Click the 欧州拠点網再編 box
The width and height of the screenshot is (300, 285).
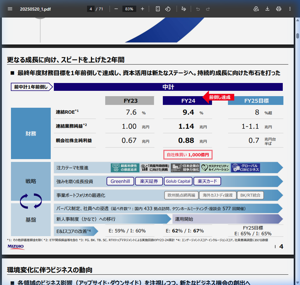181,195
